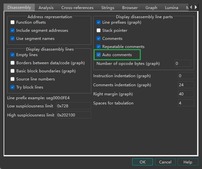202x169 pixels.
Task: Enable Source line numbers
Action: tap(13, 79)
